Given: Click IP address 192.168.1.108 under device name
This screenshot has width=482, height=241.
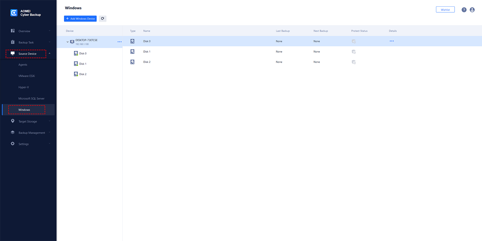Looking at the screenshot, I should click(82, 44).
